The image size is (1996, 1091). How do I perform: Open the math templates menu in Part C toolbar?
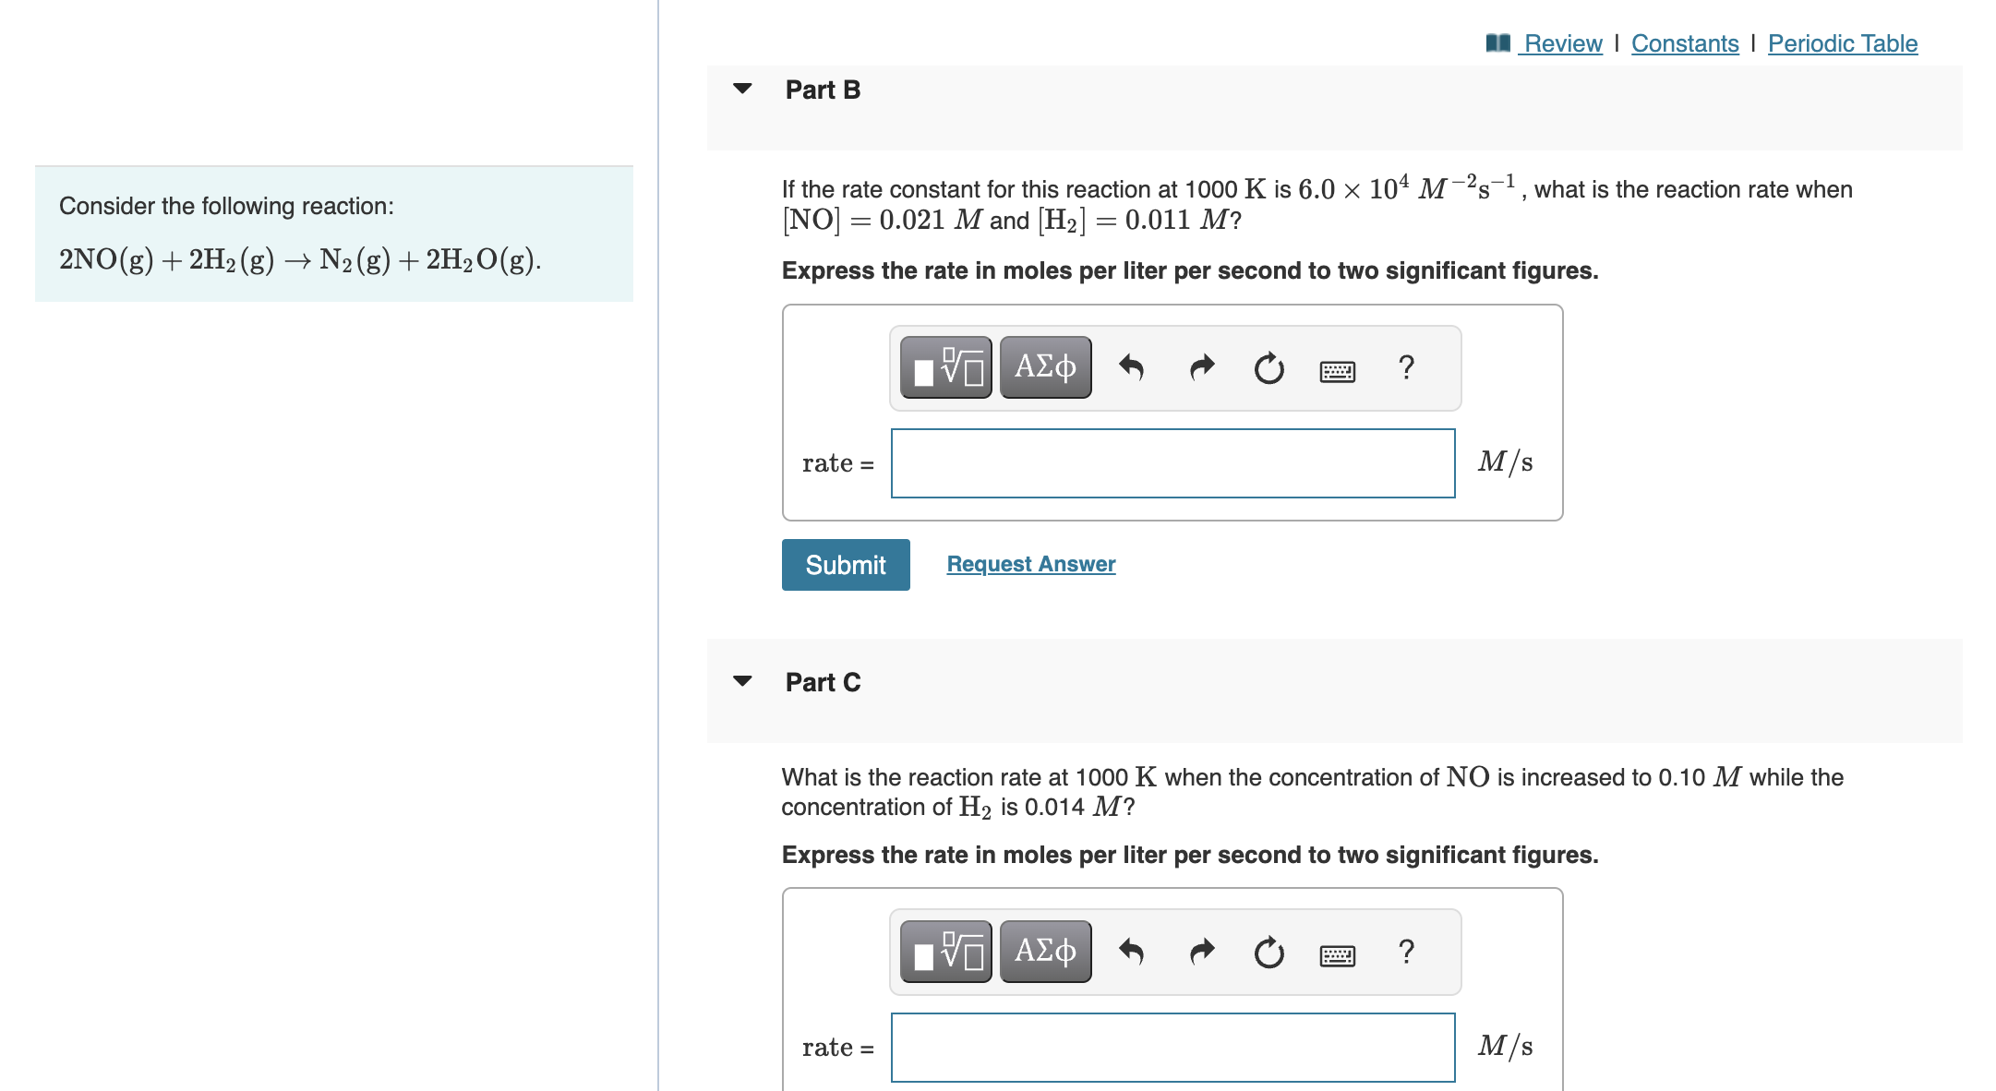pyautogui.click(x=944, y=951)
